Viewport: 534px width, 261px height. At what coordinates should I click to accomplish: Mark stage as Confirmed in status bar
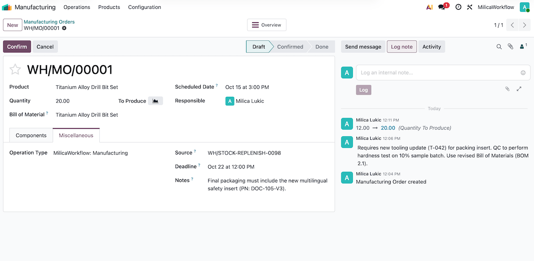[290, 46]
